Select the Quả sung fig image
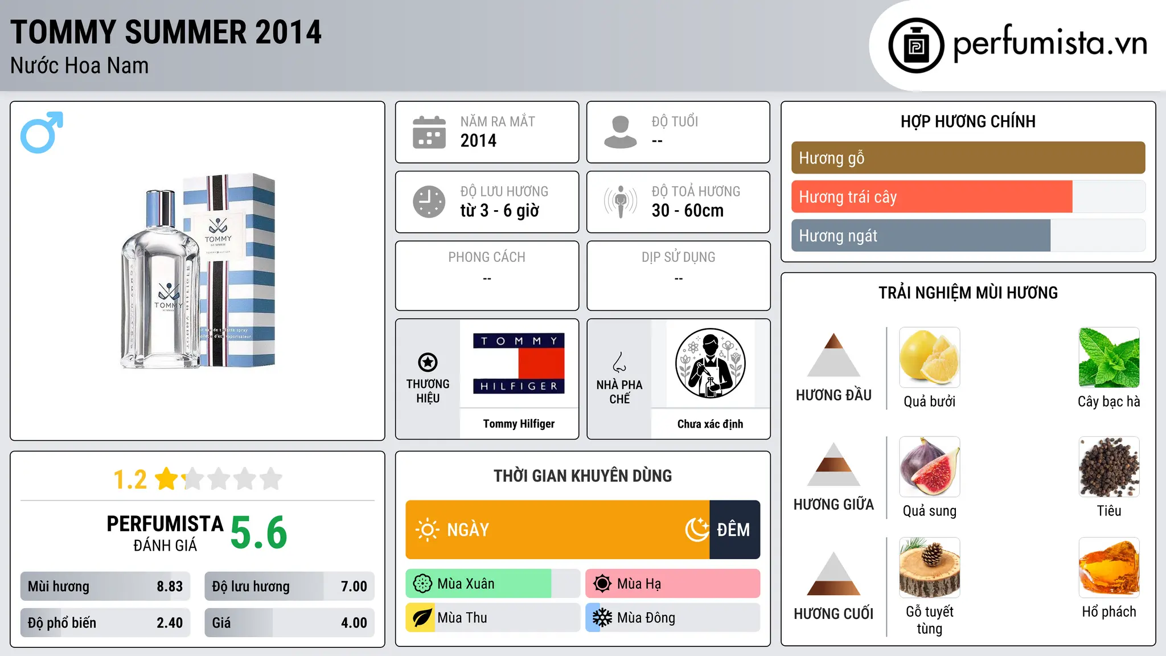Viewport: 1166px width, 656px height. click(x=929, y=467)
